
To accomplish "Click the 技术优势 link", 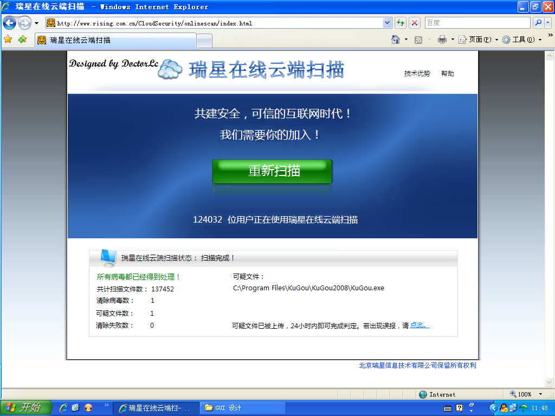I will click(417, 74).
